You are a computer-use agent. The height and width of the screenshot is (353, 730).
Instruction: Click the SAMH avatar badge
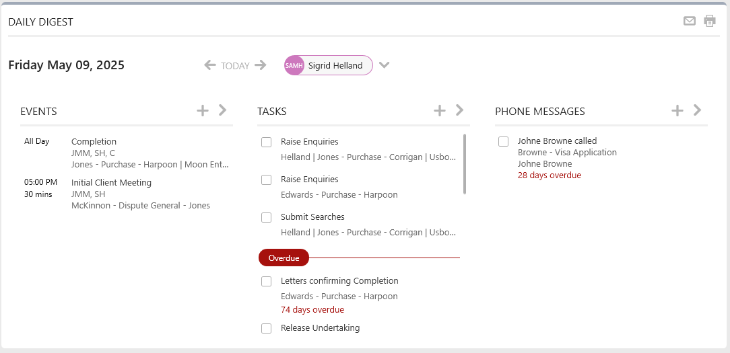[294, 66]
